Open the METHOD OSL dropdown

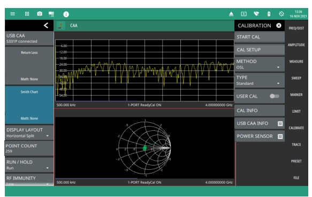pos(260,64)
